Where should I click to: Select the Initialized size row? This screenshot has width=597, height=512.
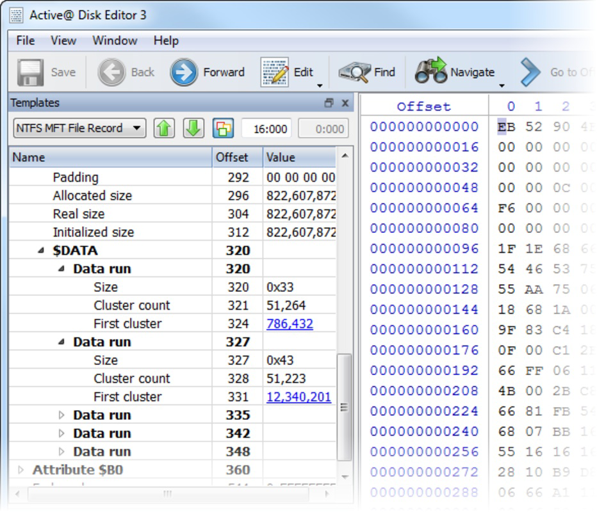tap(172, 232)
